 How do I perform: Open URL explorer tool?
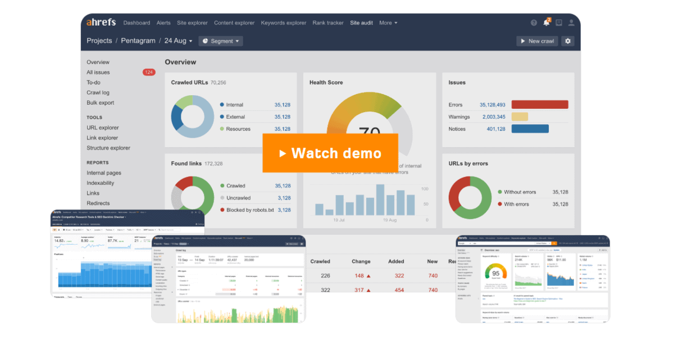click(x=103, y=128)
